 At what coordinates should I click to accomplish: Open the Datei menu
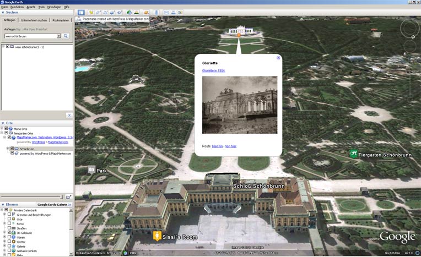[4, 7]
